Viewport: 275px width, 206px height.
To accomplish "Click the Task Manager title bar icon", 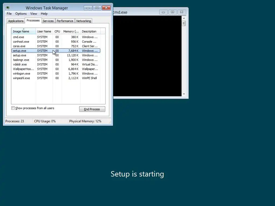I will pyautogui.click(x=7, y=8).
